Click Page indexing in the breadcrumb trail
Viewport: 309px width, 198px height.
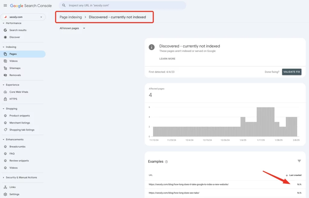click(x=71, y=17)
